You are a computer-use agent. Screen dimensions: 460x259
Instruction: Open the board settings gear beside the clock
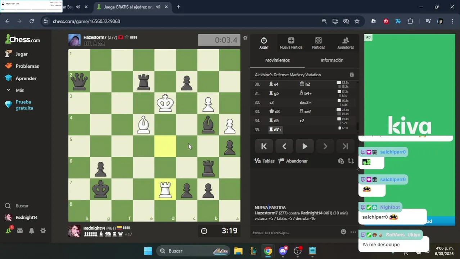[245, 38]
